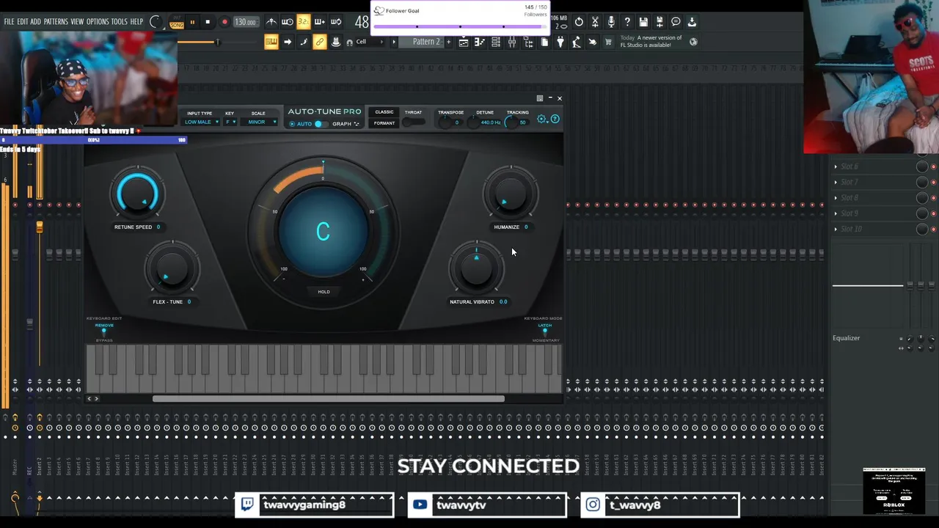
Task: Open the project files icon
Action: (544, 43)
